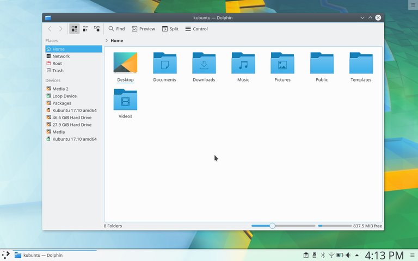Open the Control menu
This screenshot has width=418, height=261.
(x=196, y=29)
